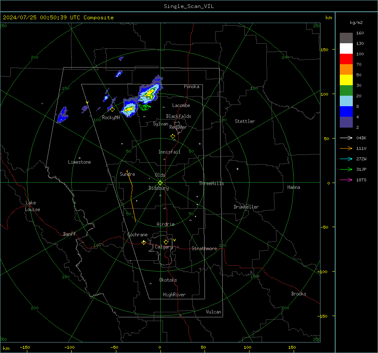Image resolution: width=378 pixels, height=353 pixels.
Task: Click the Single_Scan_VIL title
Action: tap(189, 6)
